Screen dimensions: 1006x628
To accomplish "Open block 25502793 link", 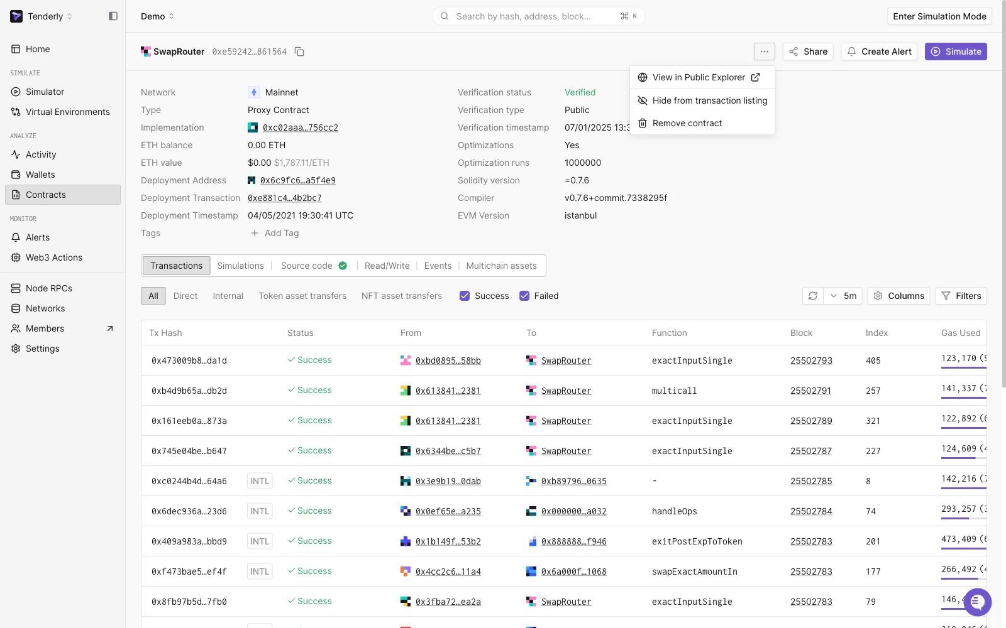I will tap(811, 360).
